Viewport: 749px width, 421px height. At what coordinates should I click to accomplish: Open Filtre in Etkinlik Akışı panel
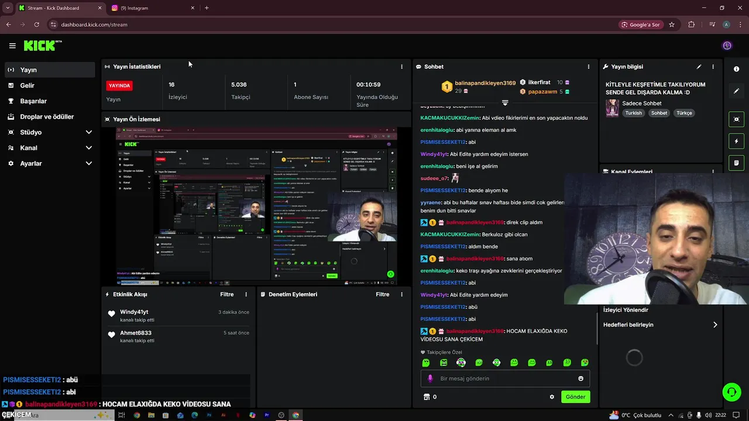226,295
